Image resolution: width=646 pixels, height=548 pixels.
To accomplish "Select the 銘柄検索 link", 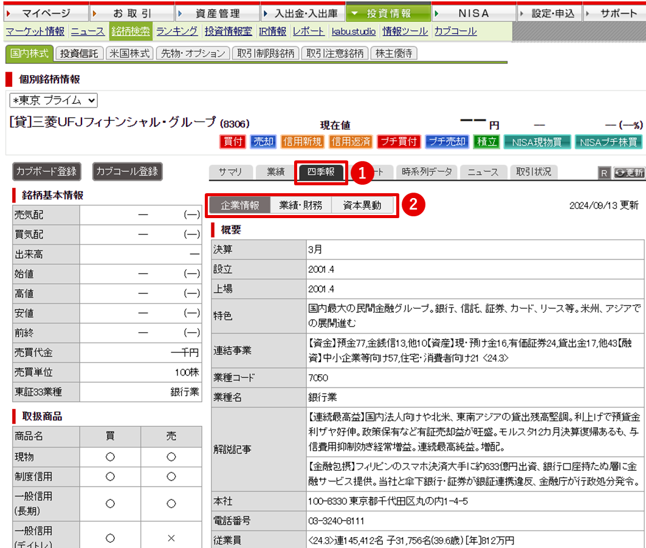I will (130, 32).
